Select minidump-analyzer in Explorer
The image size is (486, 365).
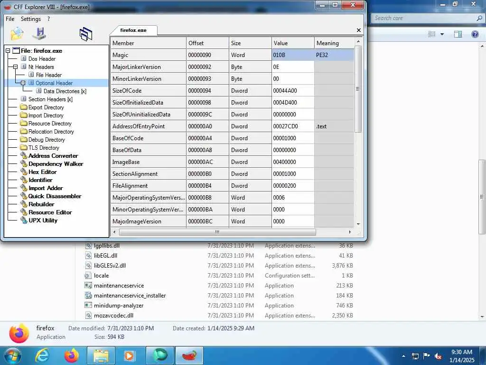(119, 306)
